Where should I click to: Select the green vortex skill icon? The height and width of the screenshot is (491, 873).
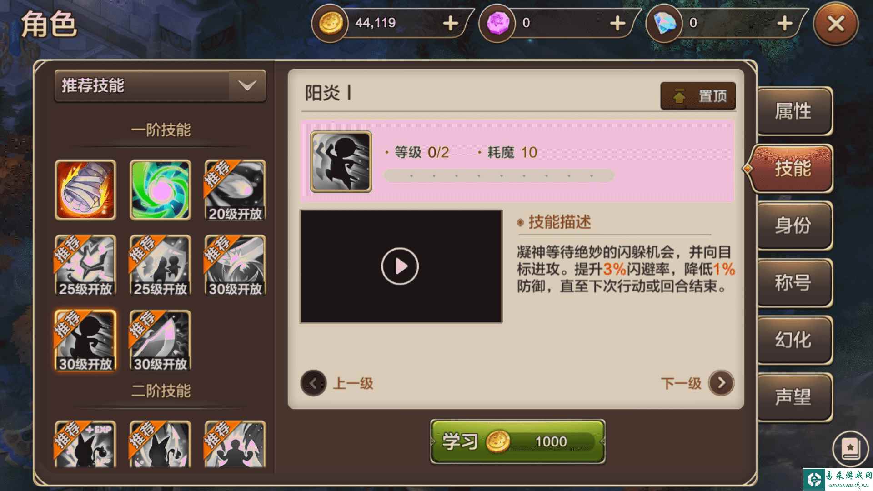pos(161,190)
